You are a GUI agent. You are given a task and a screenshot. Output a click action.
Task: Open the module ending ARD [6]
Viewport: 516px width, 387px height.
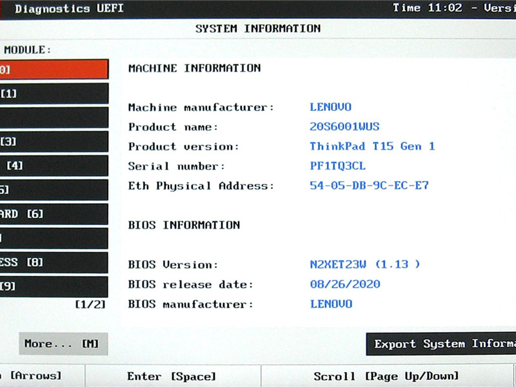click(x=54, y=214)
